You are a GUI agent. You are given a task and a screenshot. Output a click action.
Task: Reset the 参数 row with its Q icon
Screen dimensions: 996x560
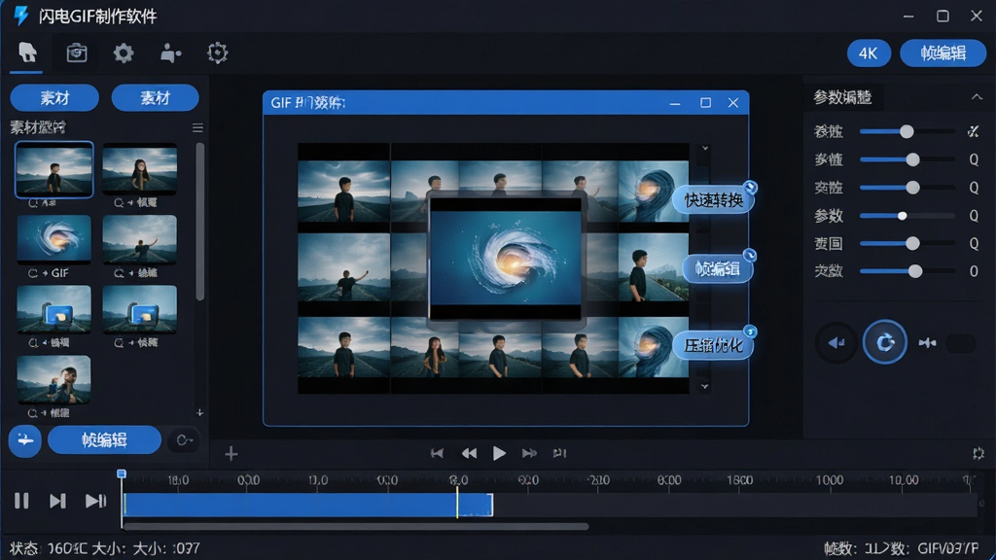[974, 216]
